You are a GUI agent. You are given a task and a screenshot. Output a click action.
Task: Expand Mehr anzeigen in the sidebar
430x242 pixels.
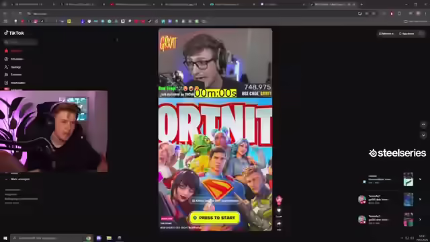(17, 179)
